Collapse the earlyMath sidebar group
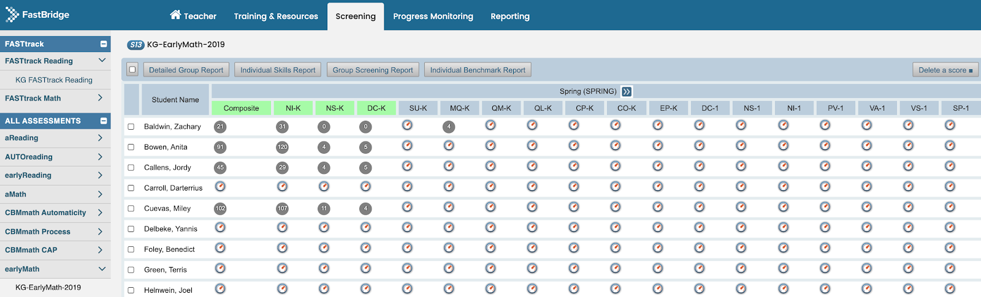This screenshot has height=297, width=981. pos(102,269)
